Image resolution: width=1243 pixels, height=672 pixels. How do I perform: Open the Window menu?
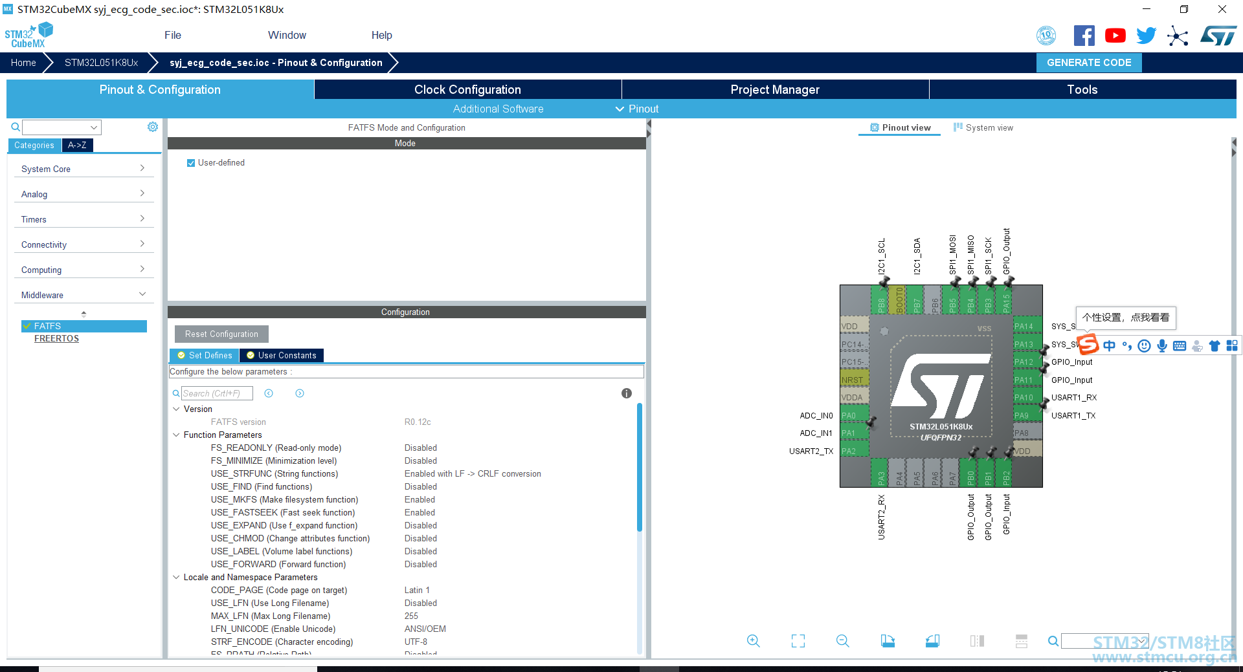287,36
